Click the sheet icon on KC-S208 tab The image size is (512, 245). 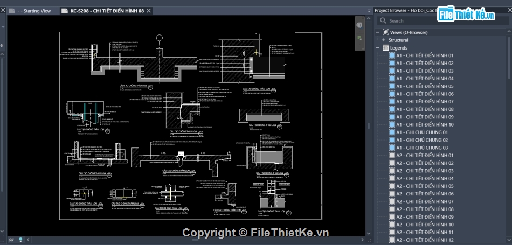(x=65, y=11)
